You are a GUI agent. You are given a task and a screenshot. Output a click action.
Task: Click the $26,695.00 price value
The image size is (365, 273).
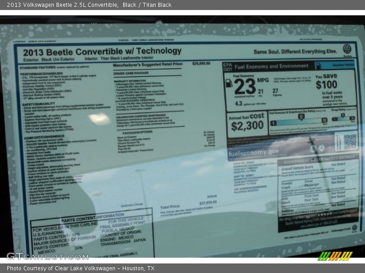coord(201,63)
